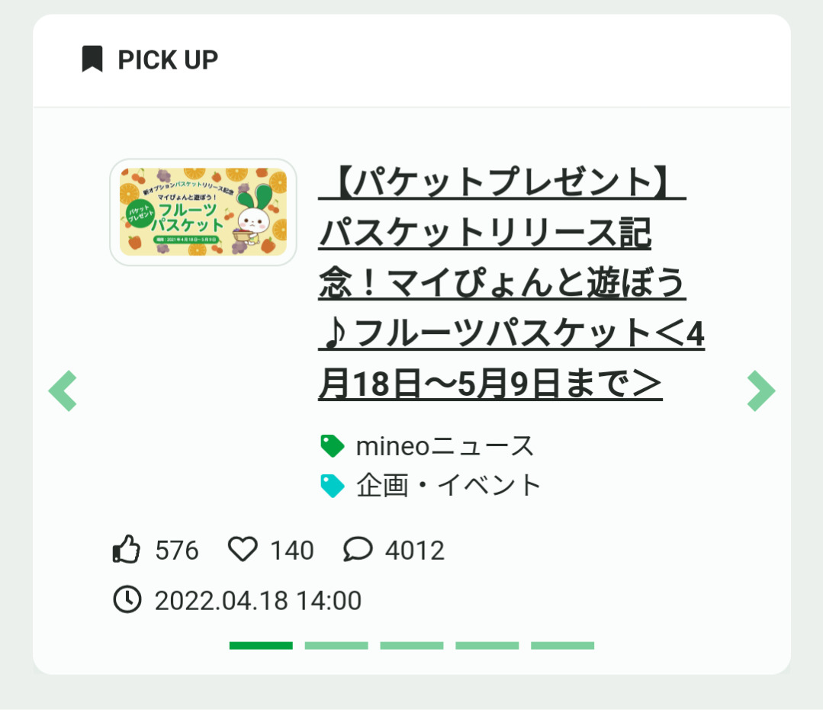Jump to the third carousel slide indicator
This screenshot has height=710, width=823.
[412, 646]
